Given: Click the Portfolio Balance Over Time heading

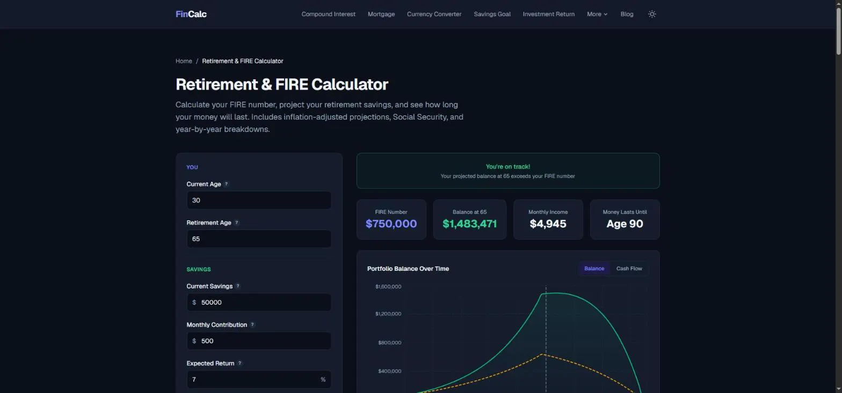Looking at the screenshot, I should 408,269.
